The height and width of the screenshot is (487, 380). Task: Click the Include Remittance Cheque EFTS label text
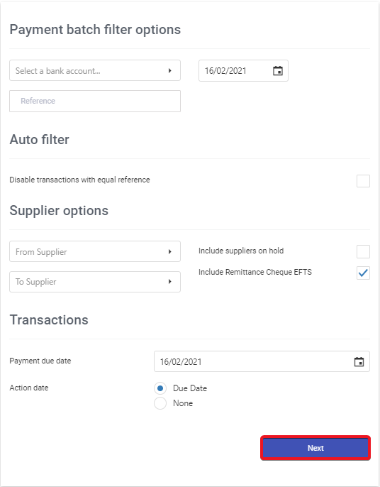[x=255, y=272]
